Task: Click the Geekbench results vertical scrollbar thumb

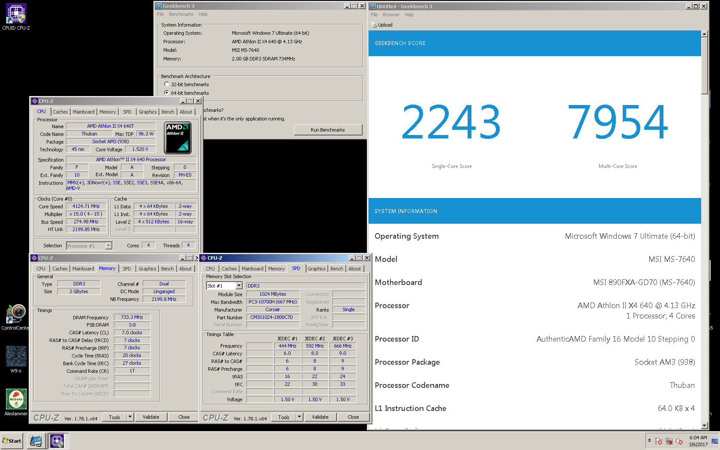Action: pyautogui.click(x=705, y=66)
